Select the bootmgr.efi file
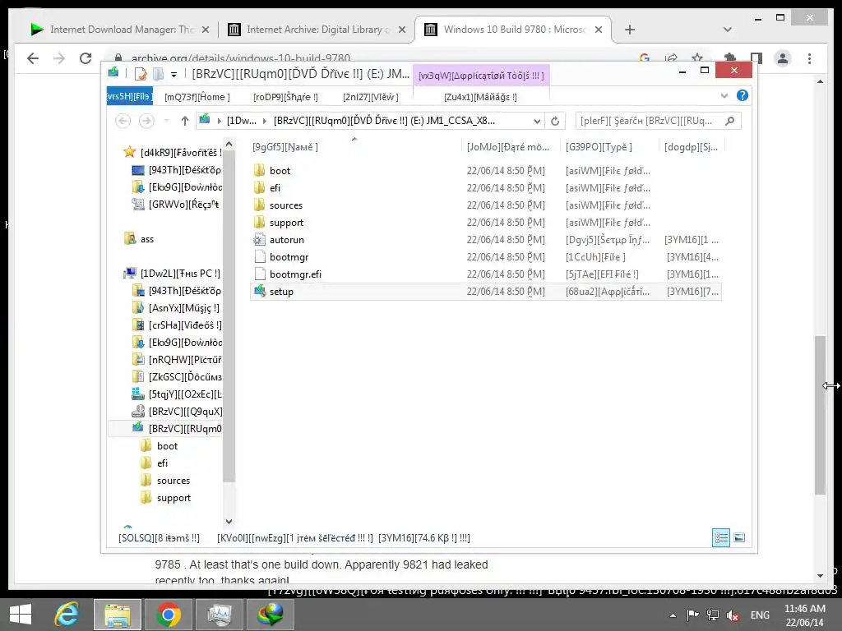The image size is (842, 631). click(x=295, y=274)
